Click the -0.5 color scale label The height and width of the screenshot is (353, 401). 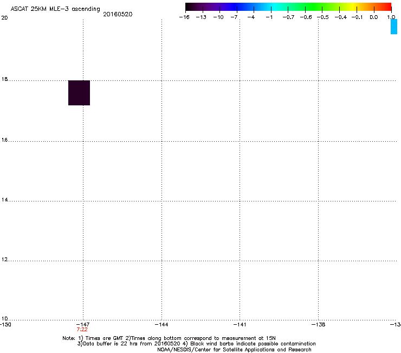pos(323,17)
